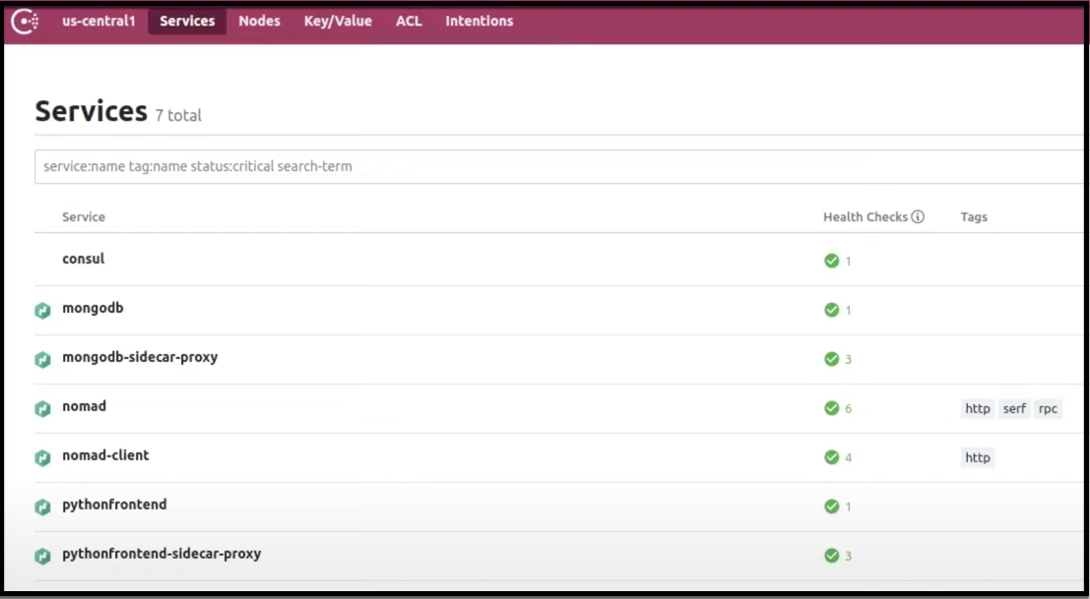The width and height of the screenshot is (1090, 599).
Task: Click the service search field
Action: (x=394, y=165)
